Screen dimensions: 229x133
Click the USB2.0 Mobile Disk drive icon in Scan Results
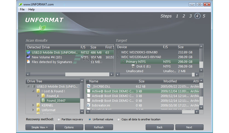[x=28, y=52]
